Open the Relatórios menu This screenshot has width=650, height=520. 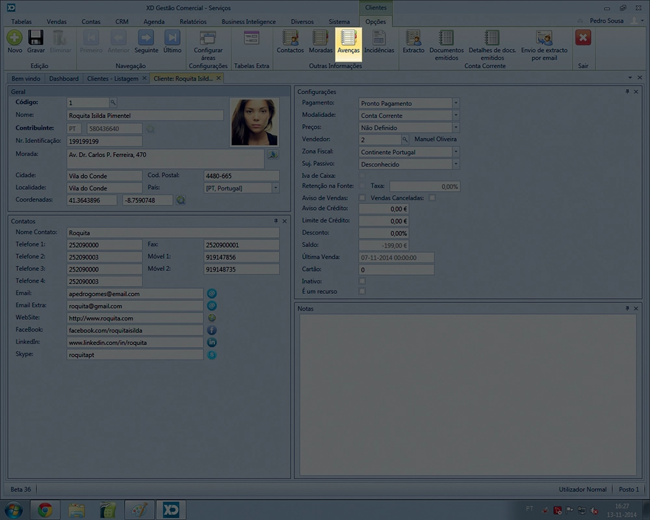point(192,21)
